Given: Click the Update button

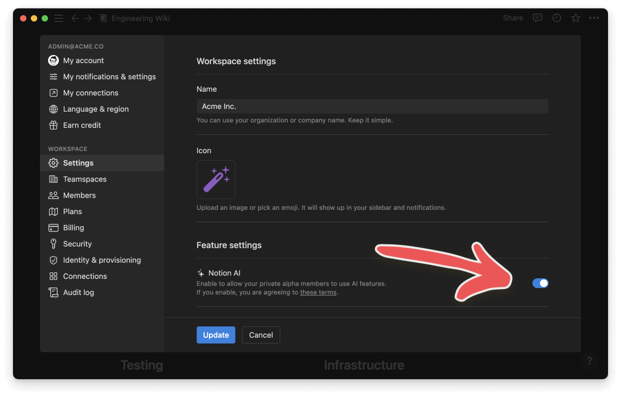Looking at the screenshot, I should click(x=216, y=335).
